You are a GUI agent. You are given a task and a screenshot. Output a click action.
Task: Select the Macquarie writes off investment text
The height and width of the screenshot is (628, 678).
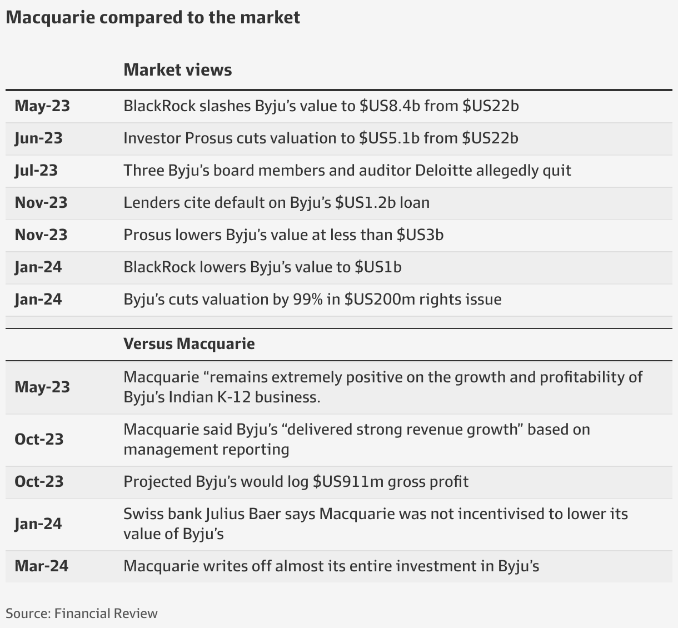tap(331, 566)
